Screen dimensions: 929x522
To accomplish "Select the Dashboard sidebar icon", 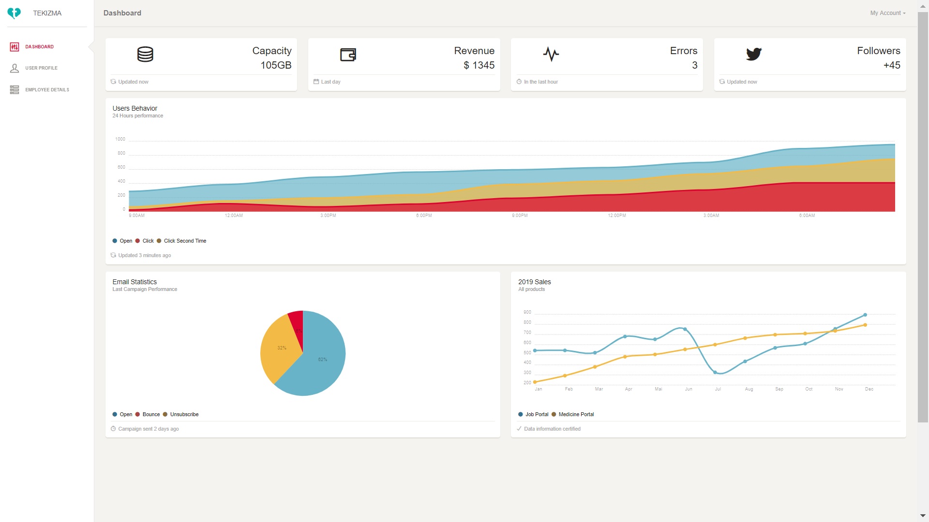I will tap(14, 46).
